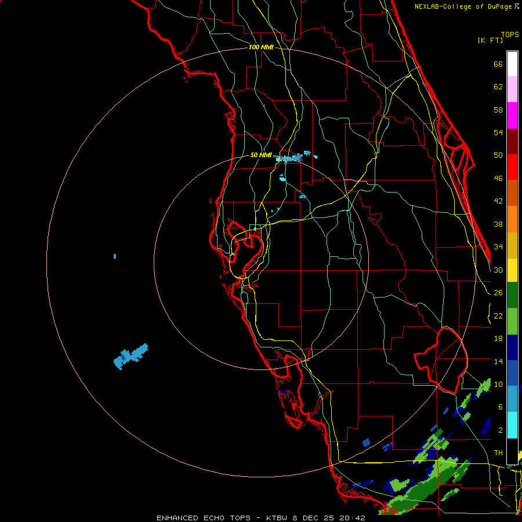Click the TH legend label
This screenshot has height=522, width=522.
tap(498, 452)
